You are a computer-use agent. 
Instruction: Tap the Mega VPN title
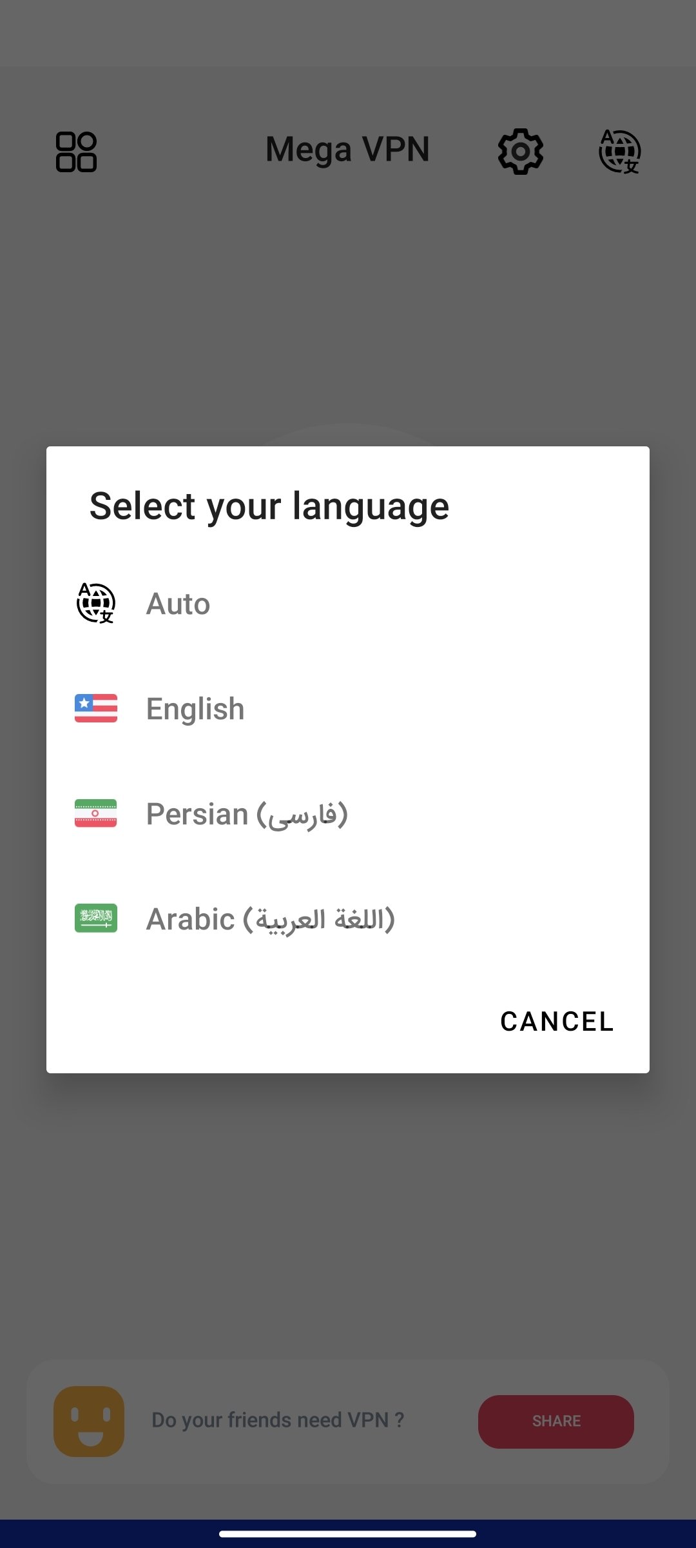[347, 150]
